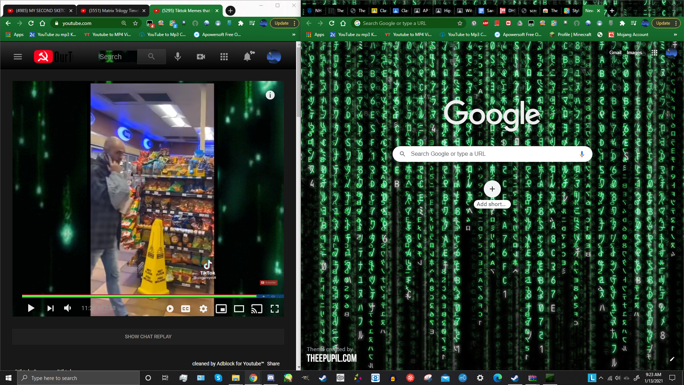Image resolution: width=684 pixels, height=385 pixels.
Task: Open YouTube apps grid
Action: [x=224, y=57]
